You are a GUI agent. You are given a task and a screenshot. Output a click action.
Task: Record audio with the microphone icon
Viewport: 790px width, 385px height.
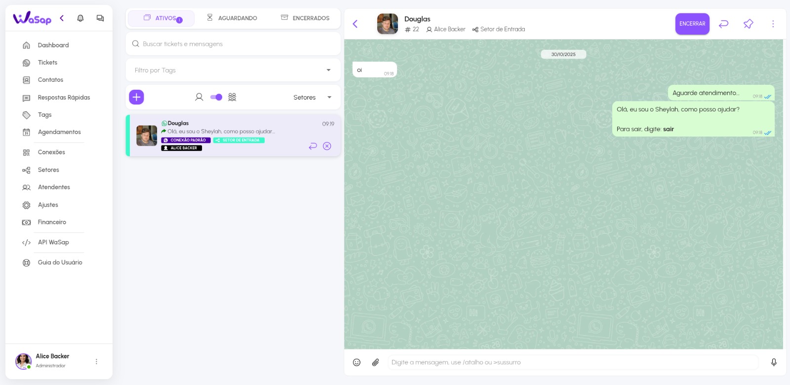(774, 362)
